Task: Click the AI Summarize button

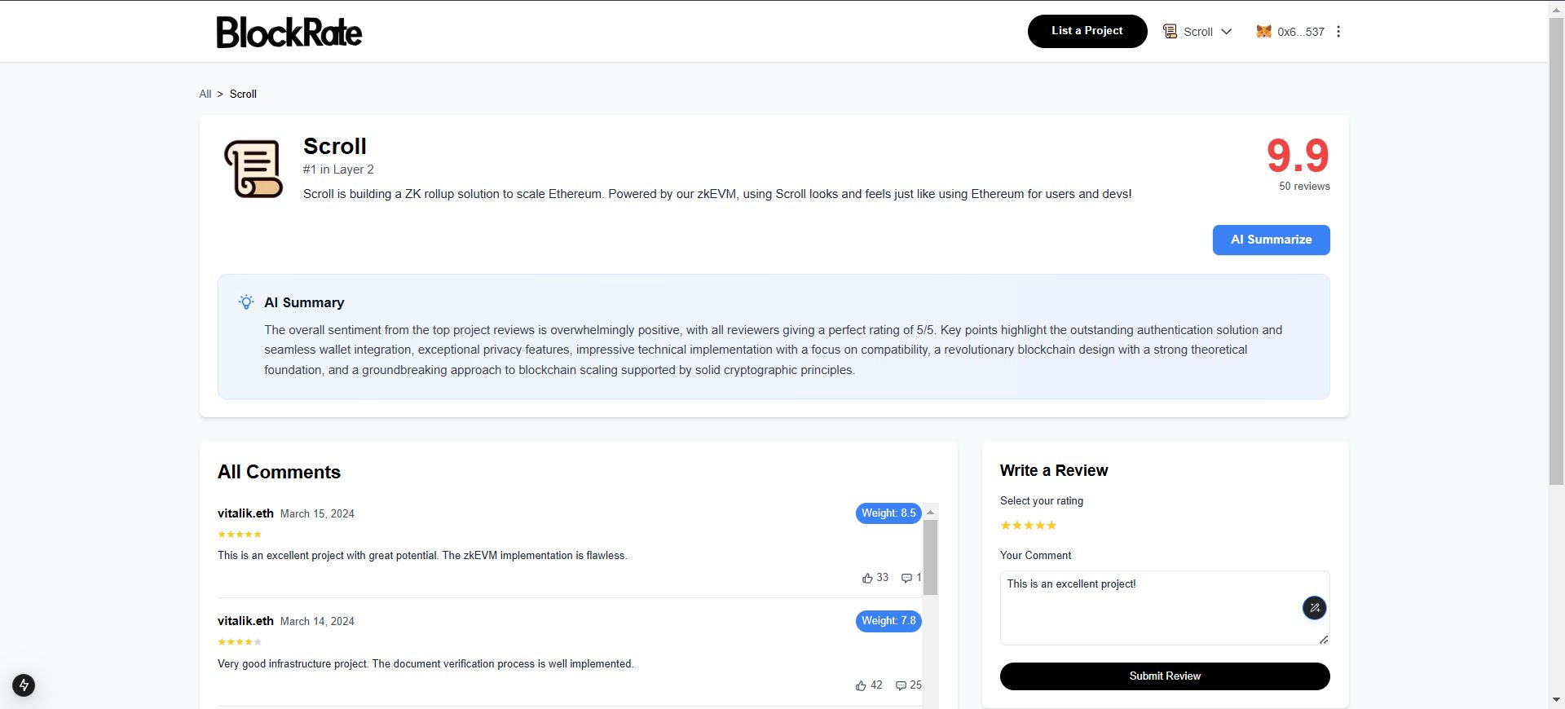Action: point(1271,240)
